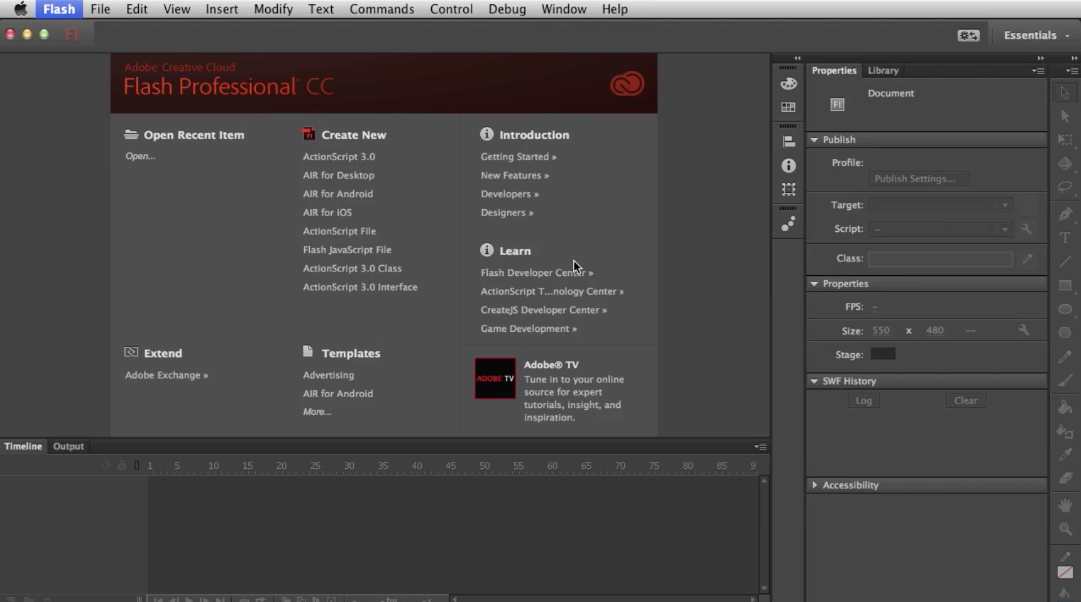This screenshot has height=602, width=1081.
Task: Open the Essentials workspace dropdown
Action: point(1036,35)
